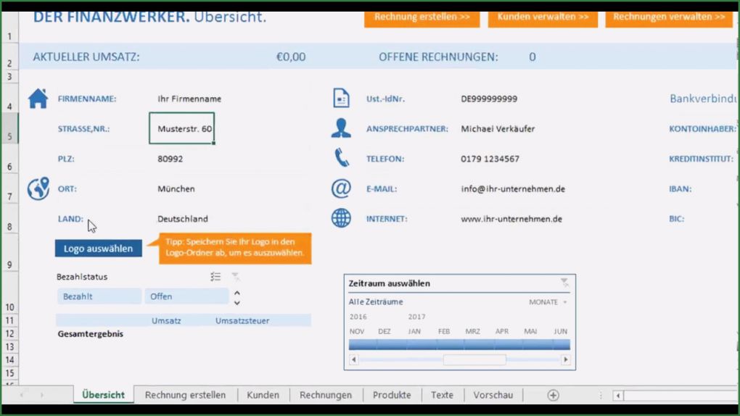
Task: Select the Offen slicer option
Action: pos(186,296)
